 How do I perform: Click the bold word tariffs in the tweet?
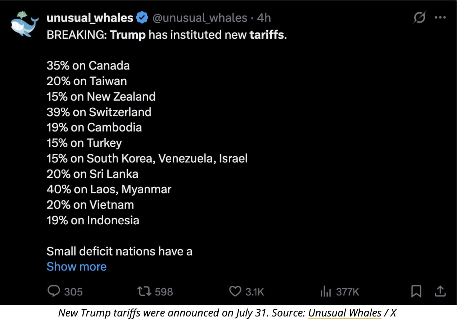(x=266, y=35)
